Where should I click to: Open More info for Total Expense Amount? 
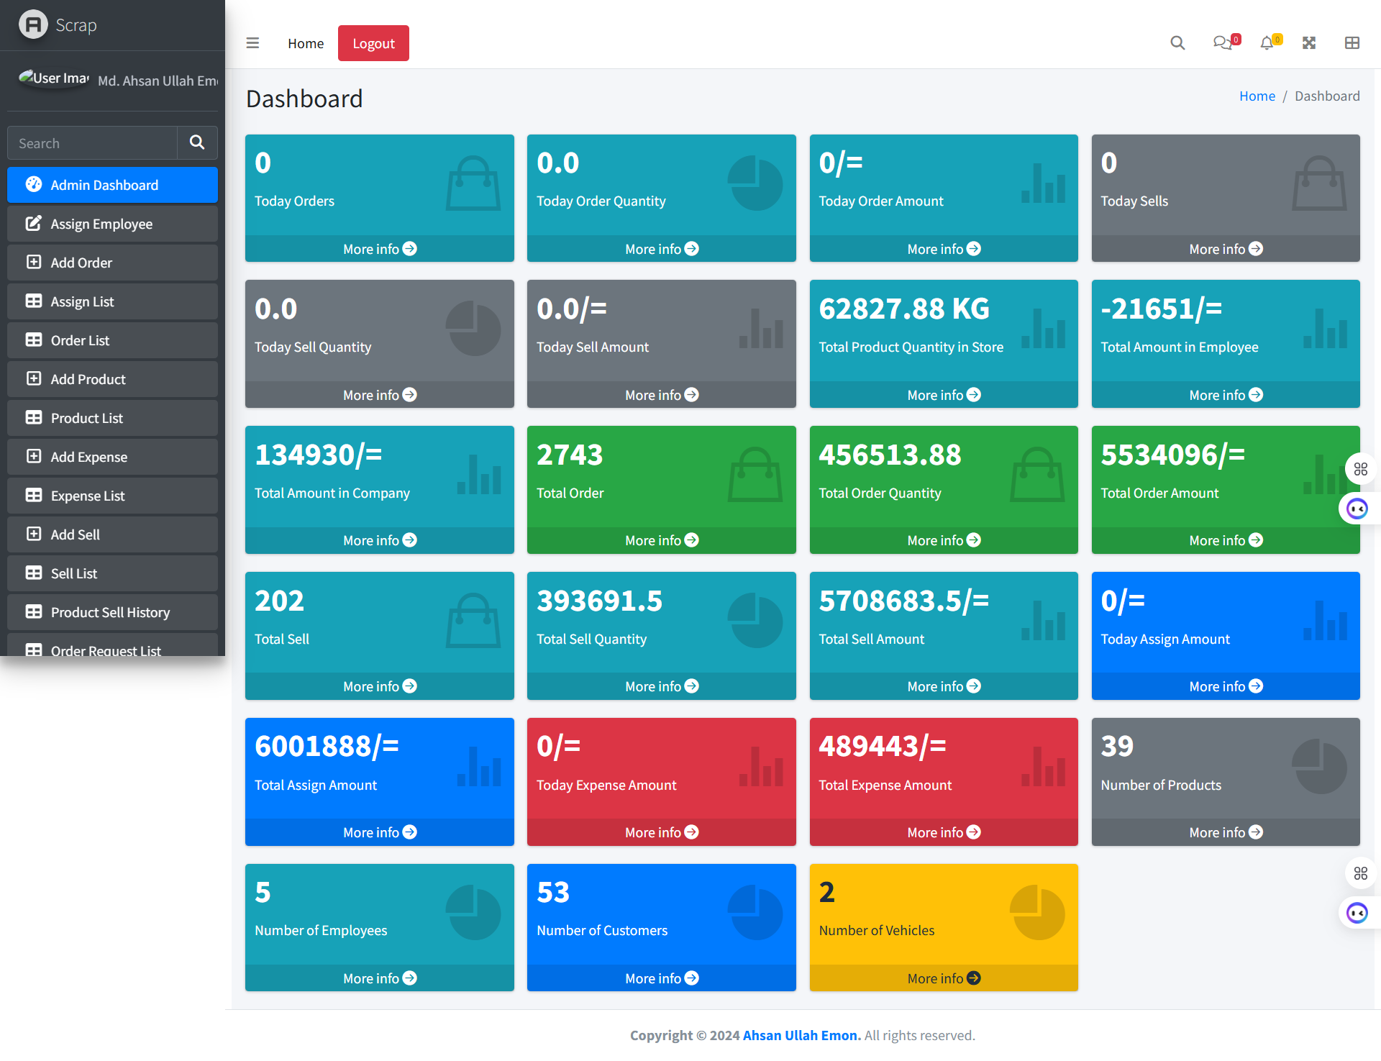(943, 832)
